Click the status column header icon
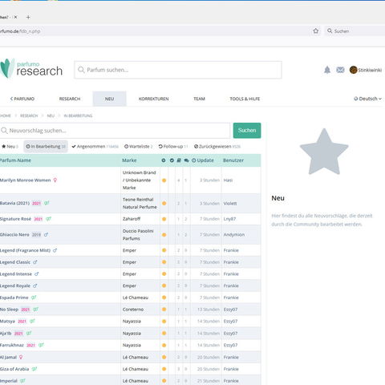 coord(164,160)
